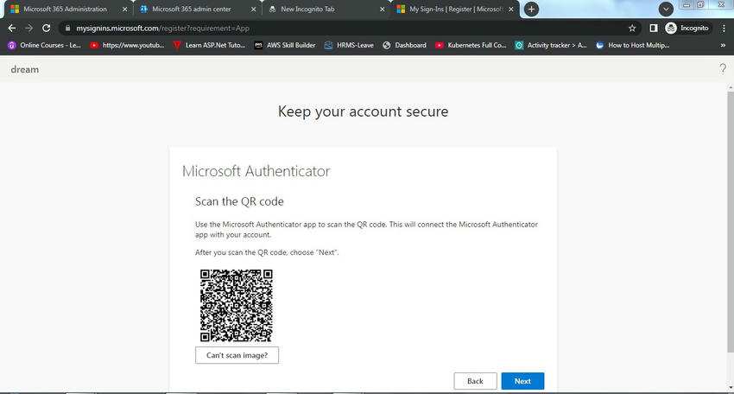
Task: Click the Back button
Action: coord(475,381)
